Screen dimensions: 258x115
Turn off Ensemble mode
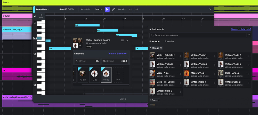[x=117, y=53]
